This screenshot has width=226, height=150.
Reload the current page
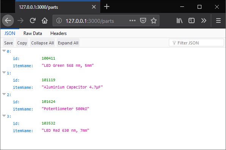click(x=33, y=21)
